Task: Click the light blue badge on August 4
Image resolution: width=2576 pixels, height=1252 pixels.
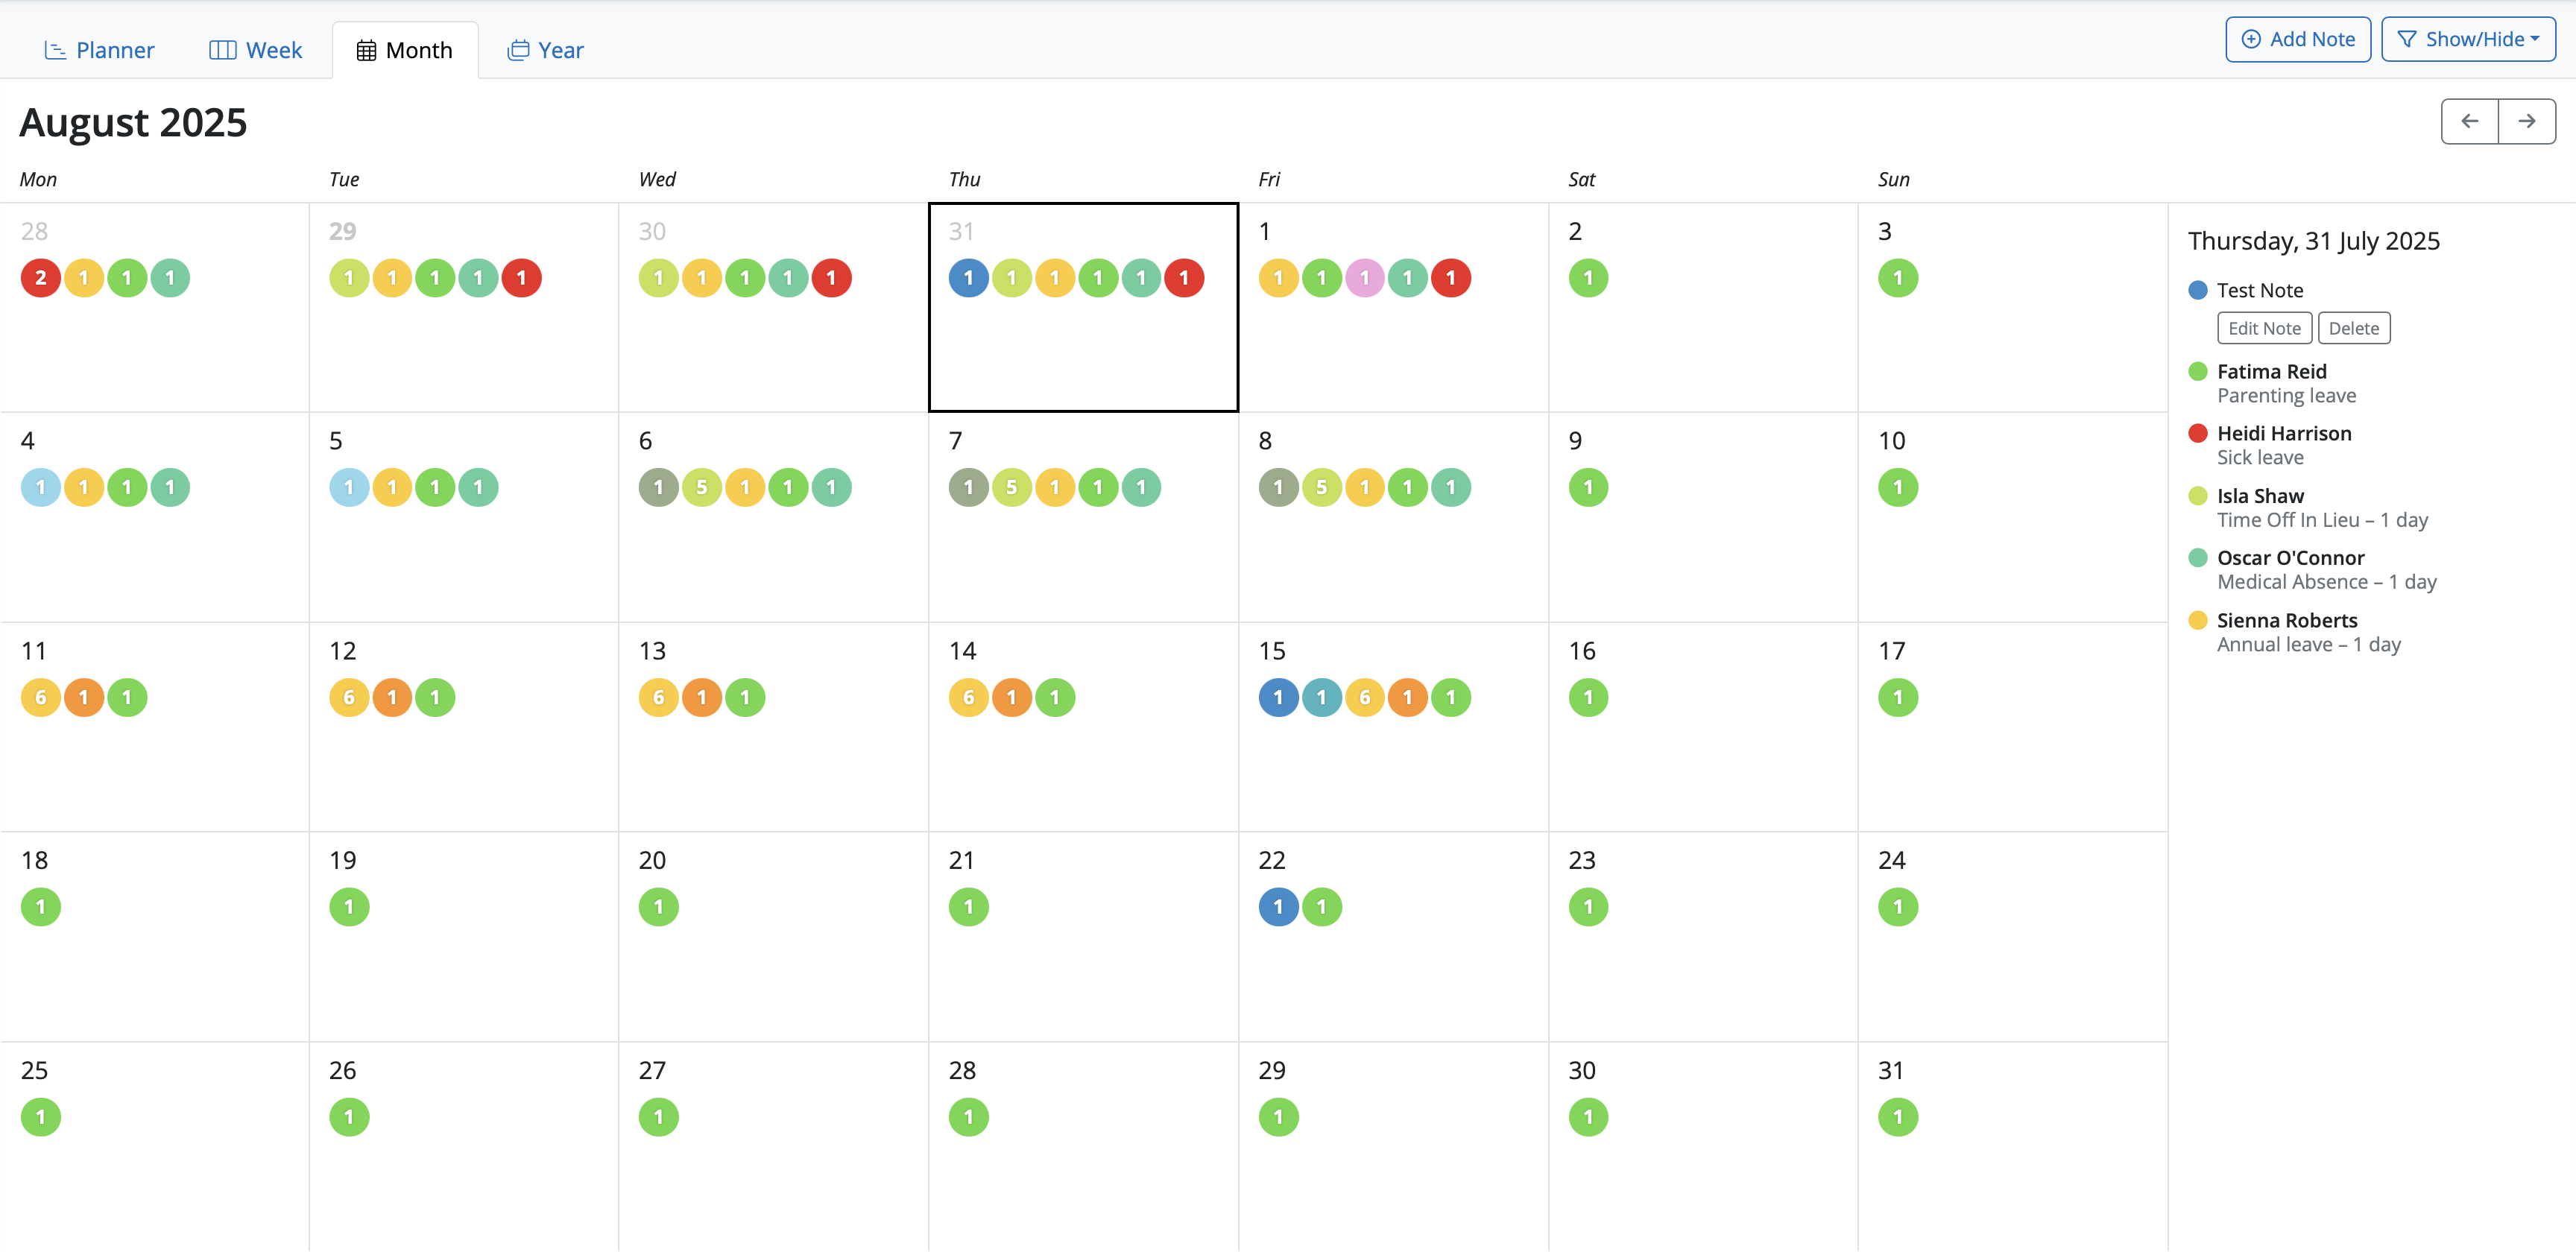Action: [x=41, y=488]
